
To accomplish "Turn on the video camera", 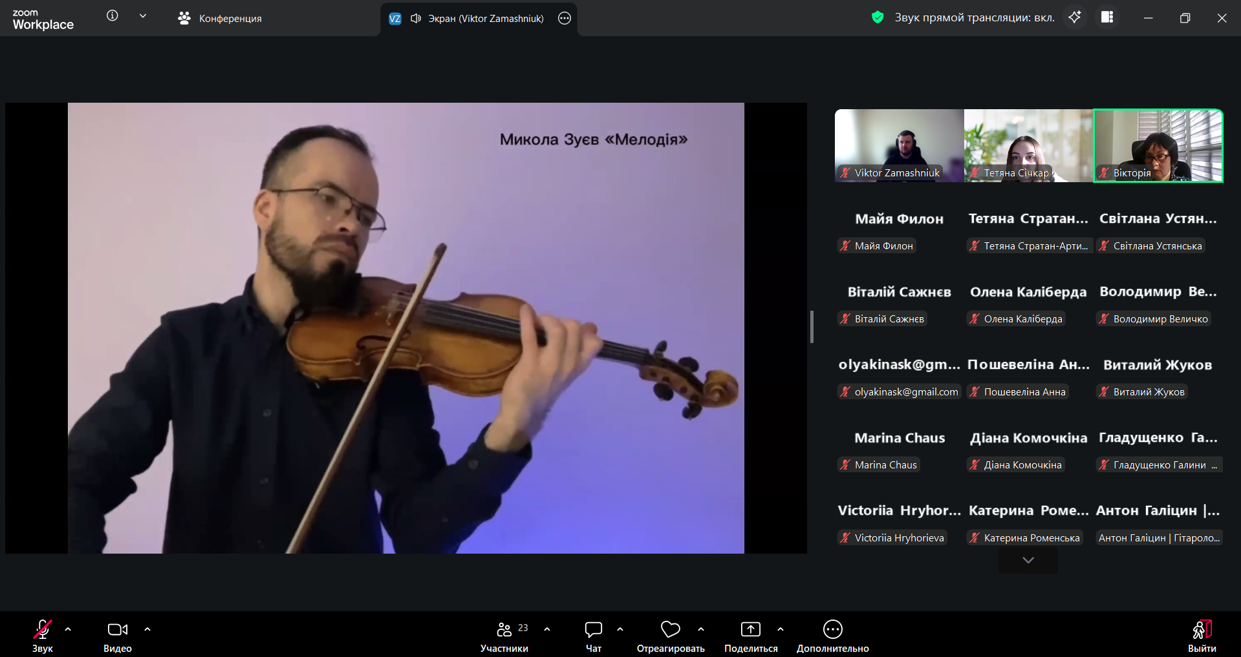I will coord(117,636).
